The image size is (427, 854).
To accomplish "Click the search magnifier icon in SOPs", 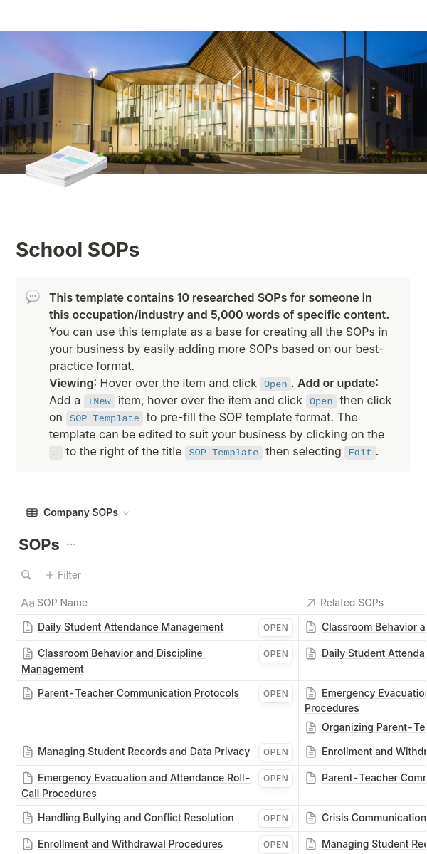I will [26, 575].
